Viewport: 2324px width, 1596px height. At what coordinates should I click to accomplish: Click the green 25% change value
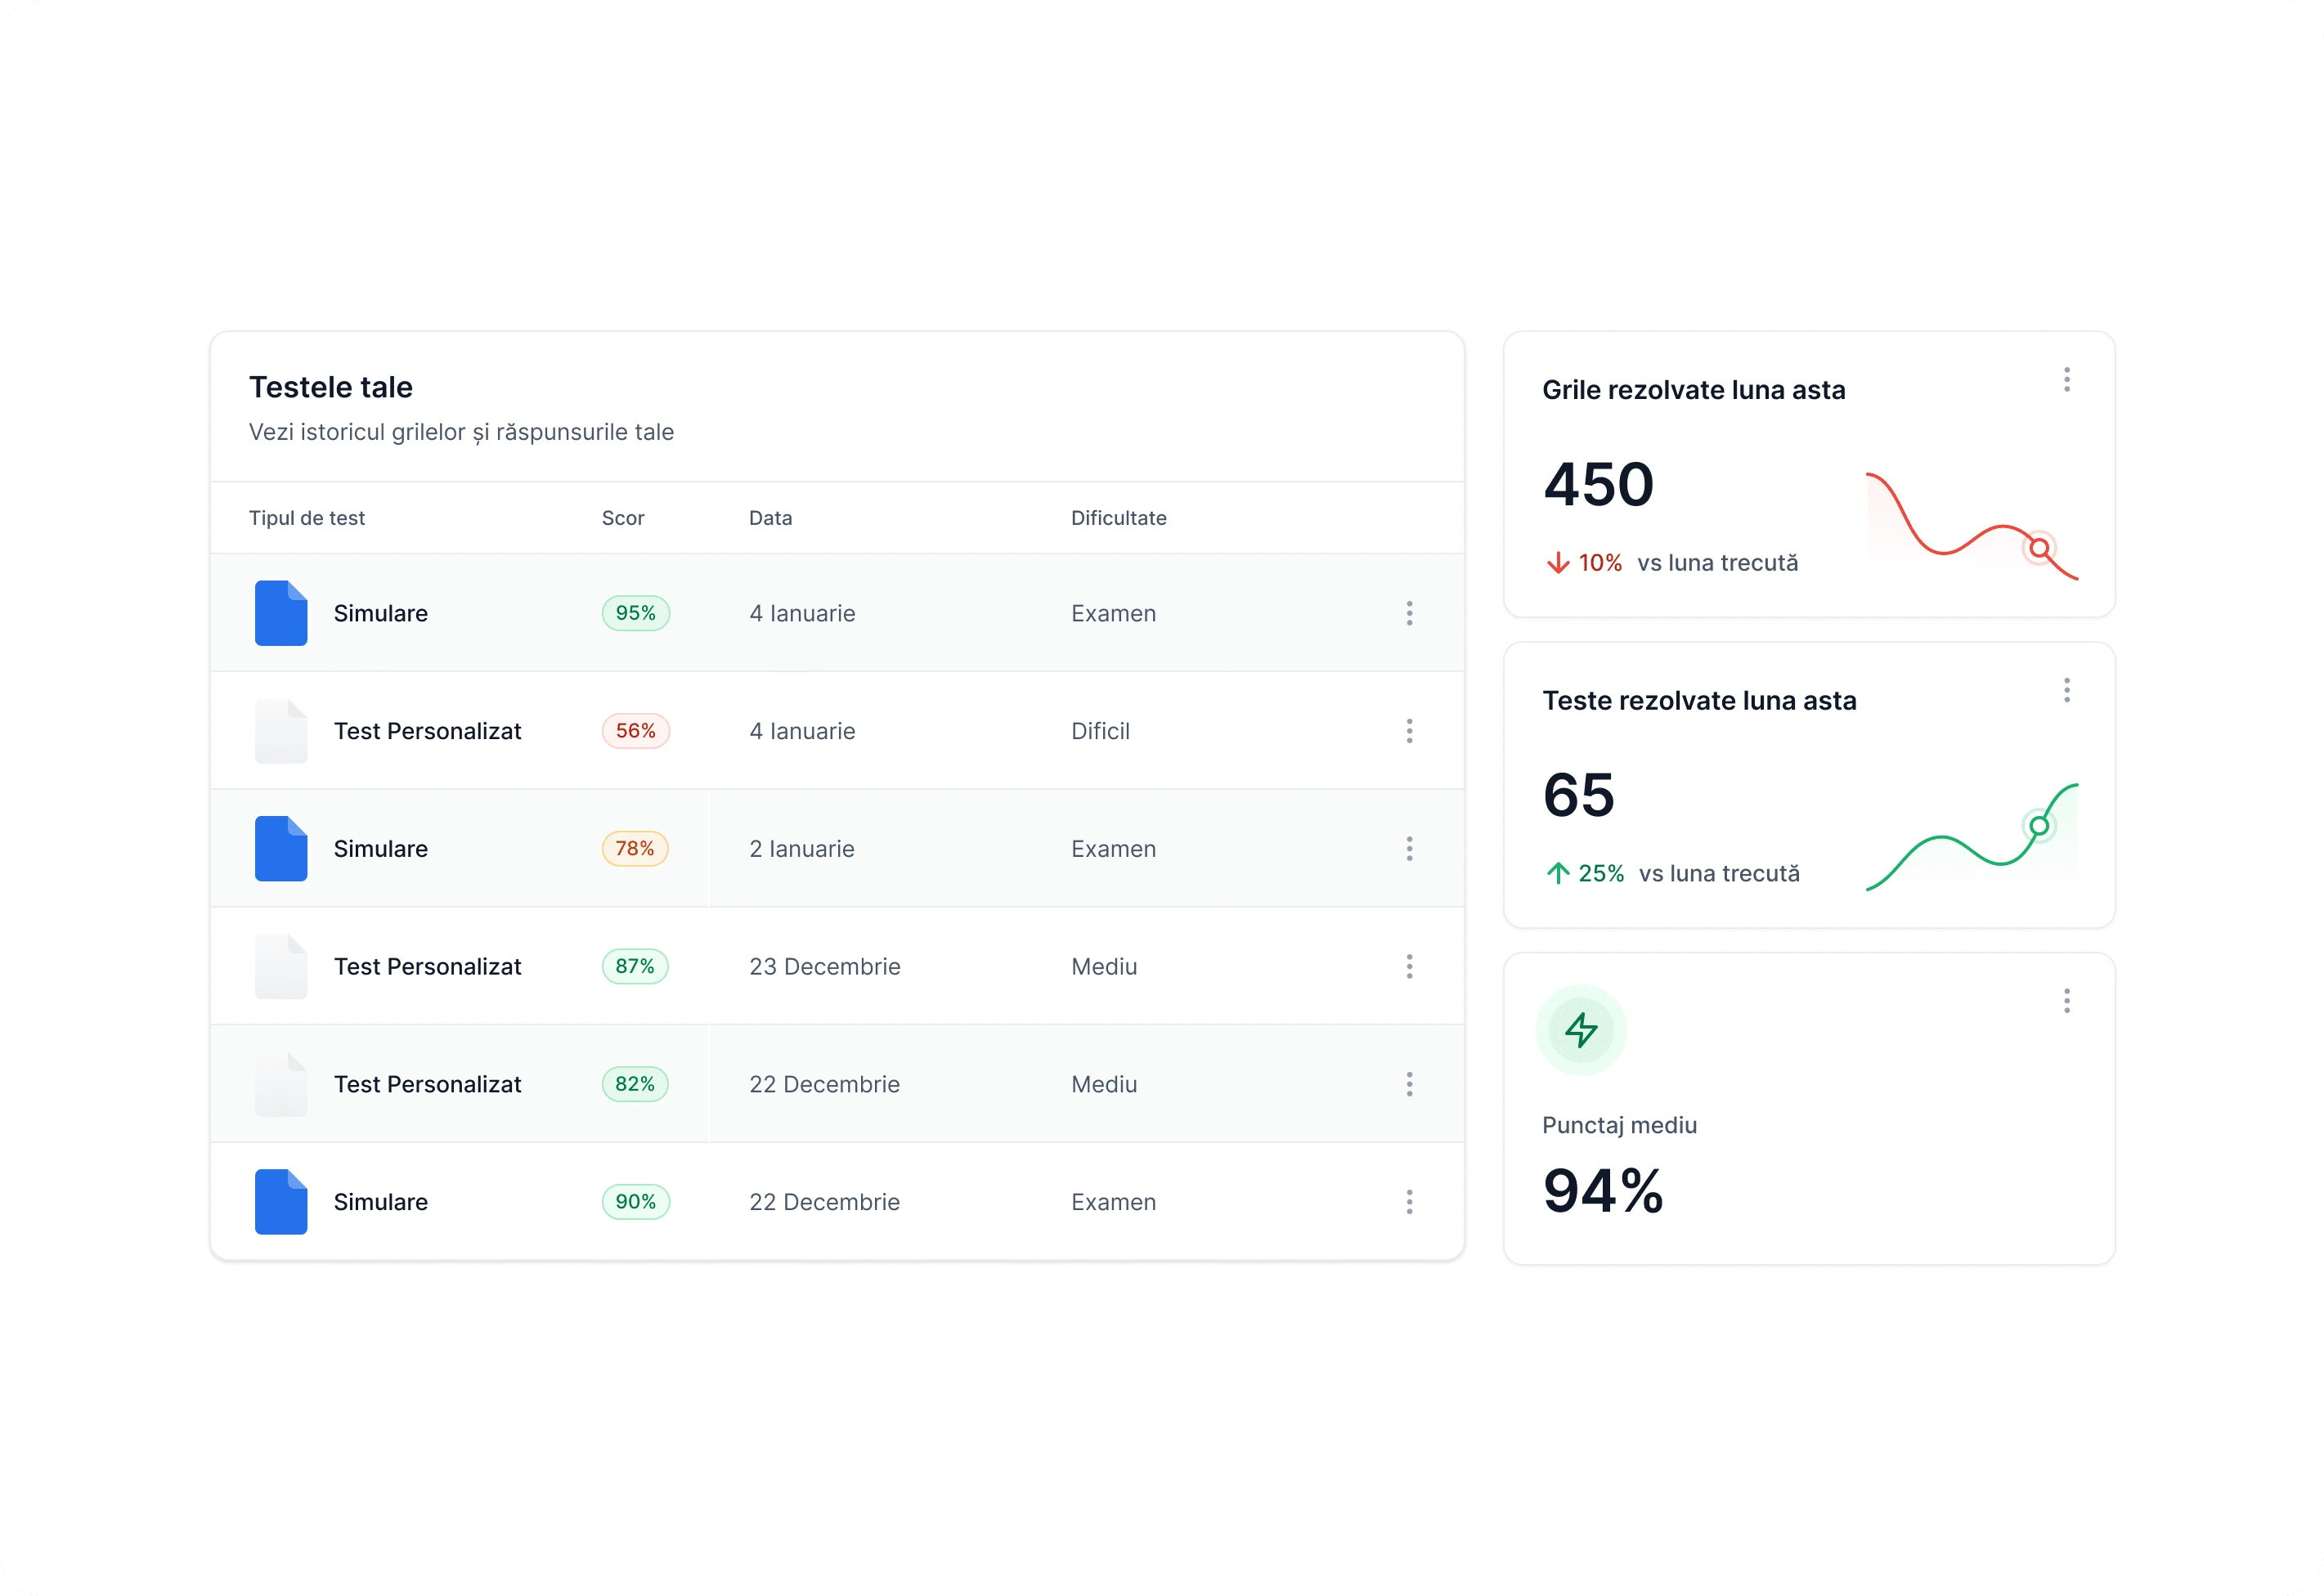[x=1601, y=873]
